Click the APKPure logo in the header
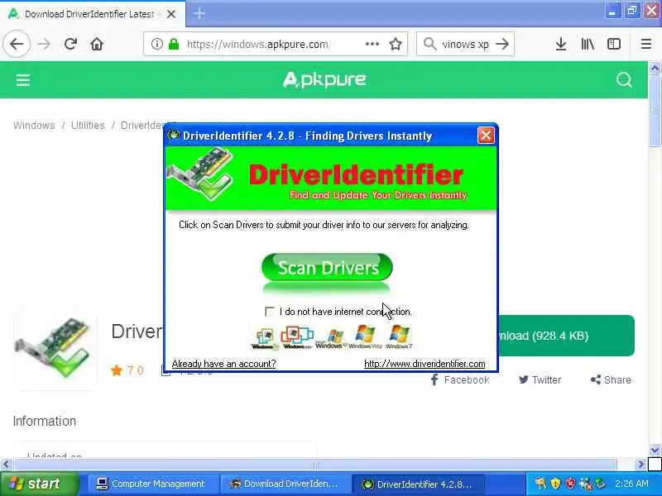The height and width of the screenshot is (496, 662). click(x=324, y=79)
